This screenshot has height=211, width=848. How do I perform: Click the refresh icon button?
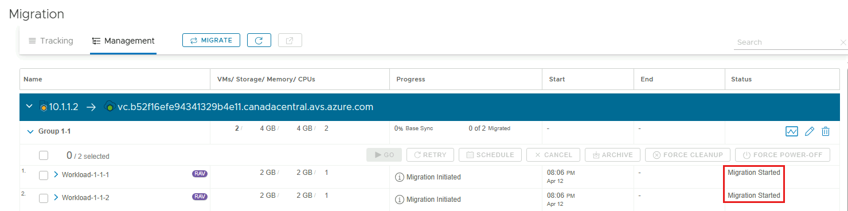(x=259, y=40)
